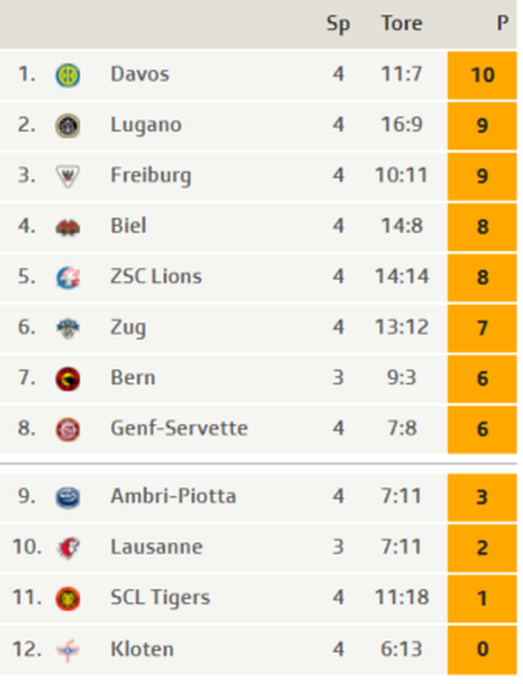523x684 pixels.
Task: Click Bern's 9:3 goals value
Action: (402, 378)
